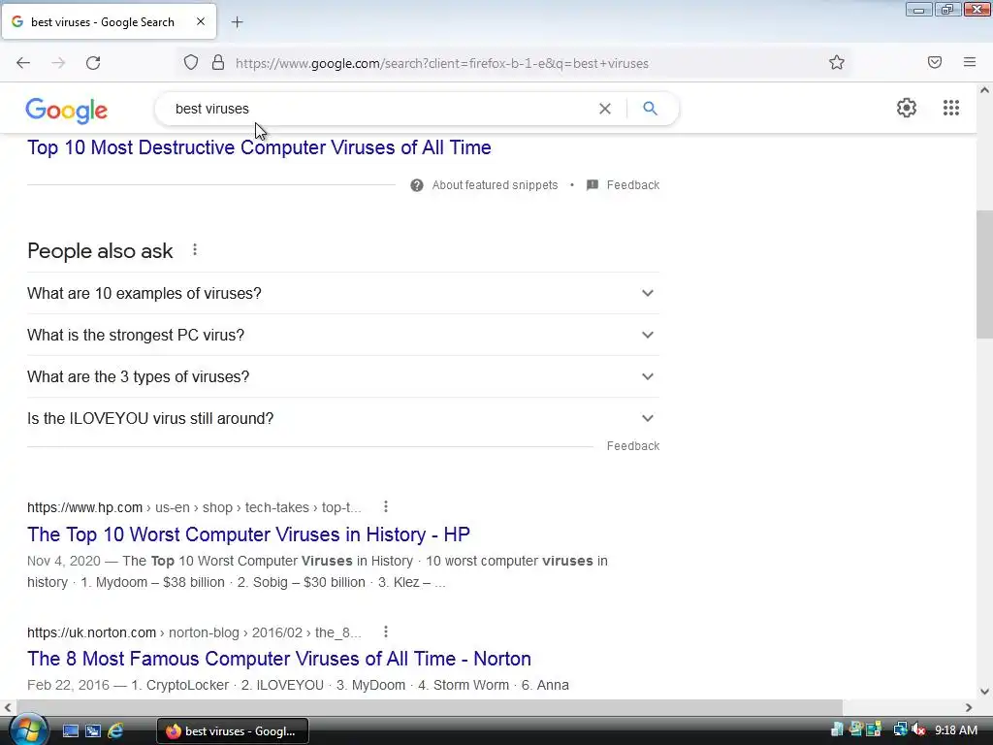Click the horizontal scrollbar right arrow
The height and width of the screenshot is (745, 993).
point(969,707)
